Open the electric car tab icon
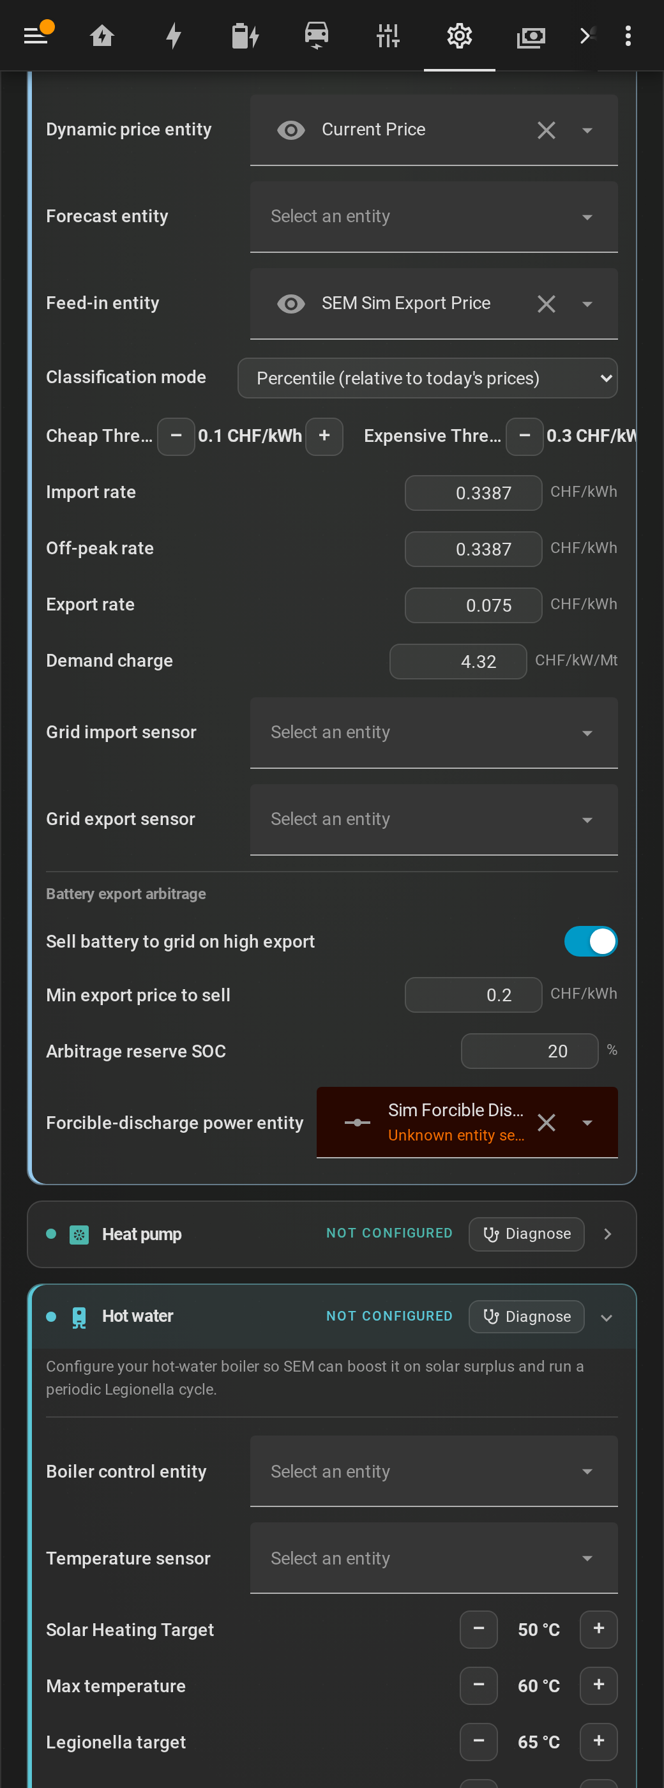Viewport: 664px width, 1788px height. 317,35
